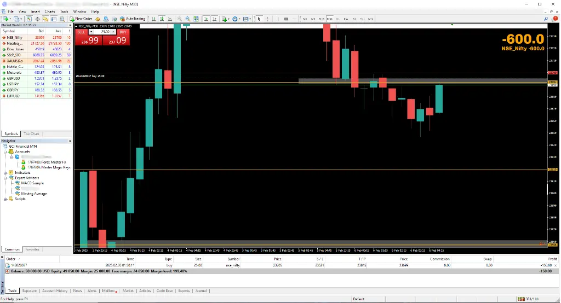Toggle the Terminal panel toolbar icon
This screenshot has height=303, width=561.
54,19
